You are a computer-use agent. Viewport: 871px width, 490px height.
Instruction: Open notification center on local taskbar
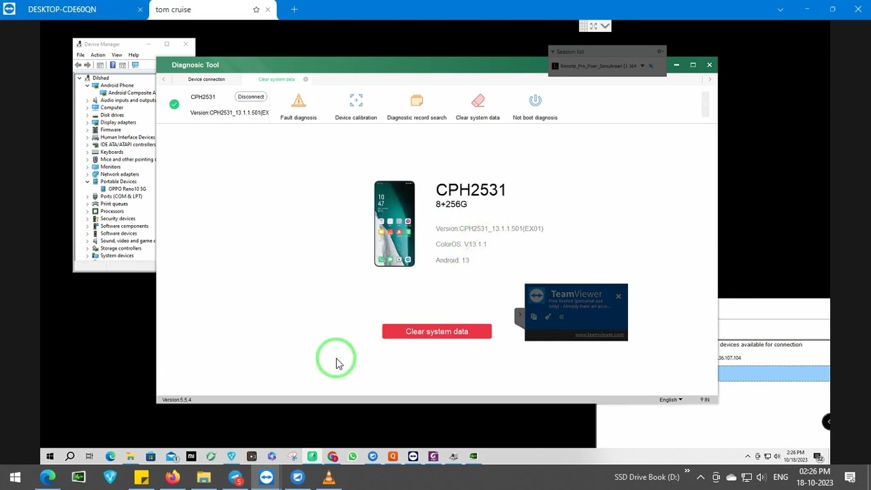tap(850, 477)
